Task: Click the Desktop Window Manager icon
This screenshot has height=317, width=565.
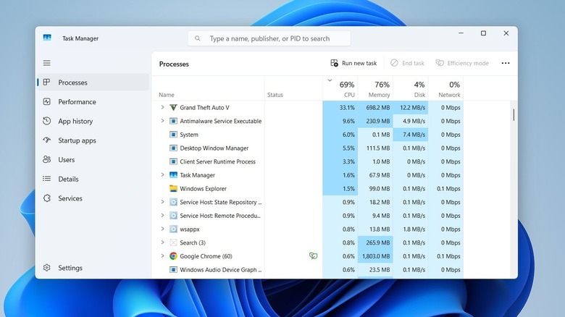Action: (x=173, y=148)
